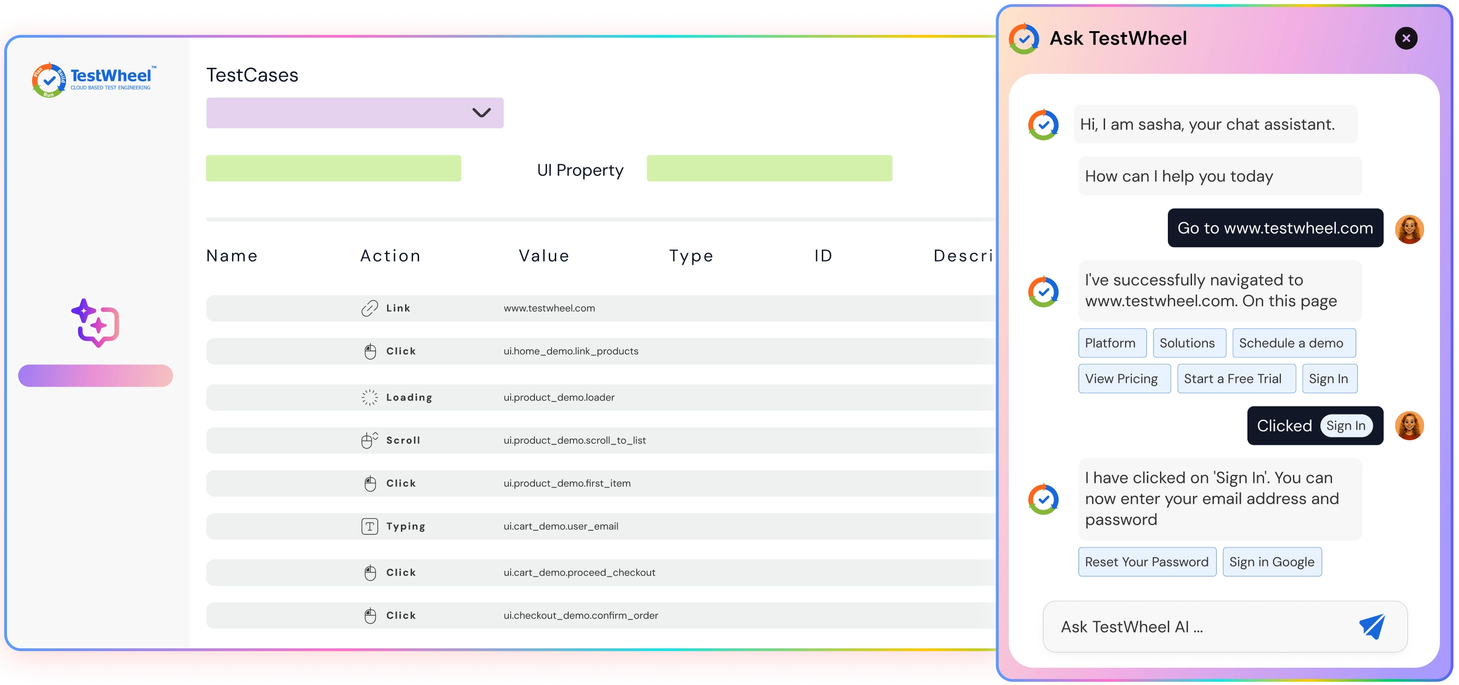This screenshot has height=685, width=1459.
Task: Open the TestCases dropdown chevron
Action: point(481,112)
